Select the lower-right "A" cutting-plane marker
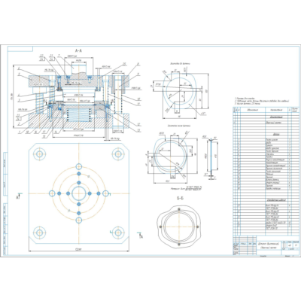The height and width of the screenshot is (301, 301). click(x=140, y=236)
